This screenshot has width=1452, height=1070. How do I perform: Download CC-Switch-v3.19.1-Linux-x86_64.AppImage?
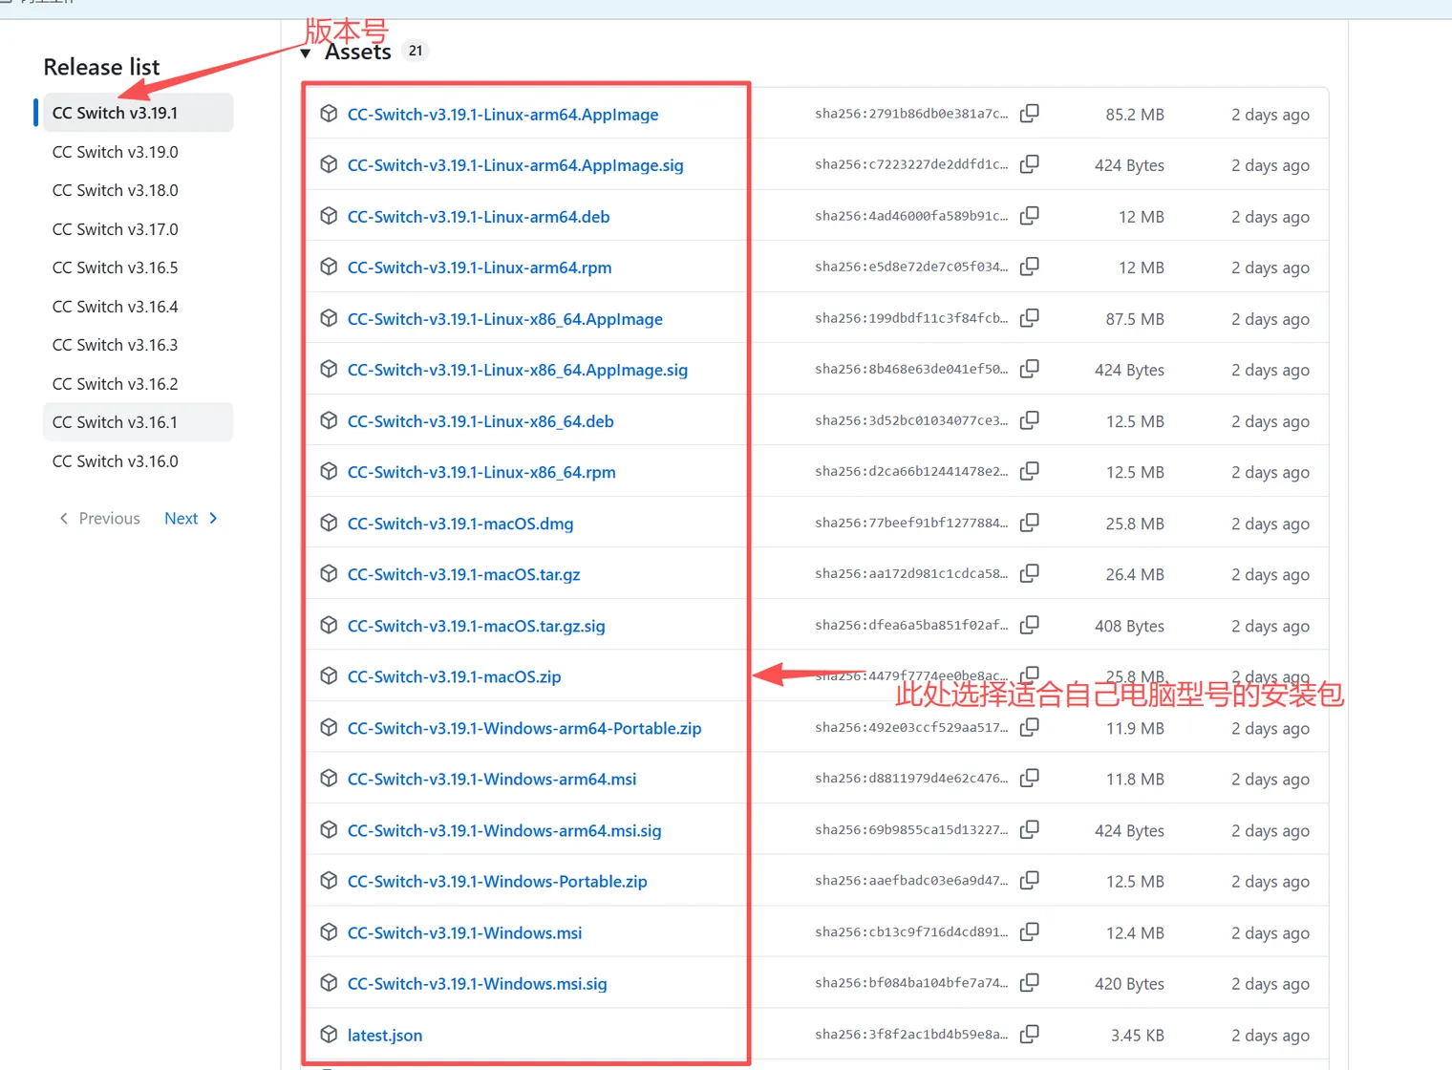click(504, 319)
